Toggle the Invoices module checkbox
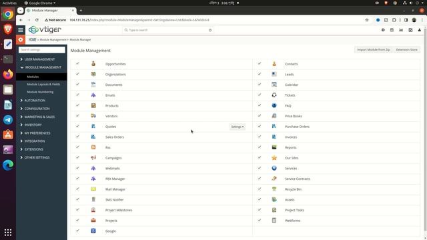 click(260, 137)
